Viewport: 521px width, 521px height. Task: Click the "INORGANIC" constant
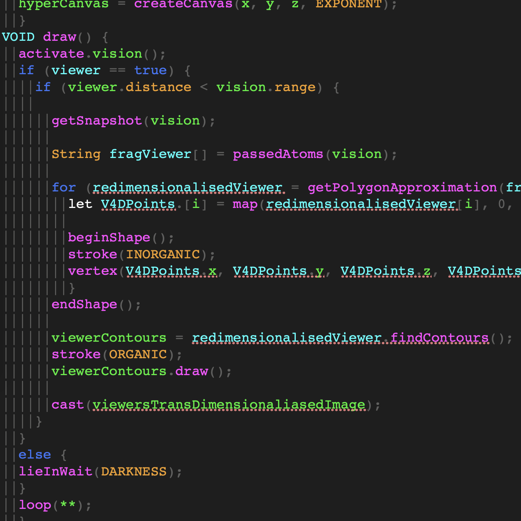coord(163,254)
